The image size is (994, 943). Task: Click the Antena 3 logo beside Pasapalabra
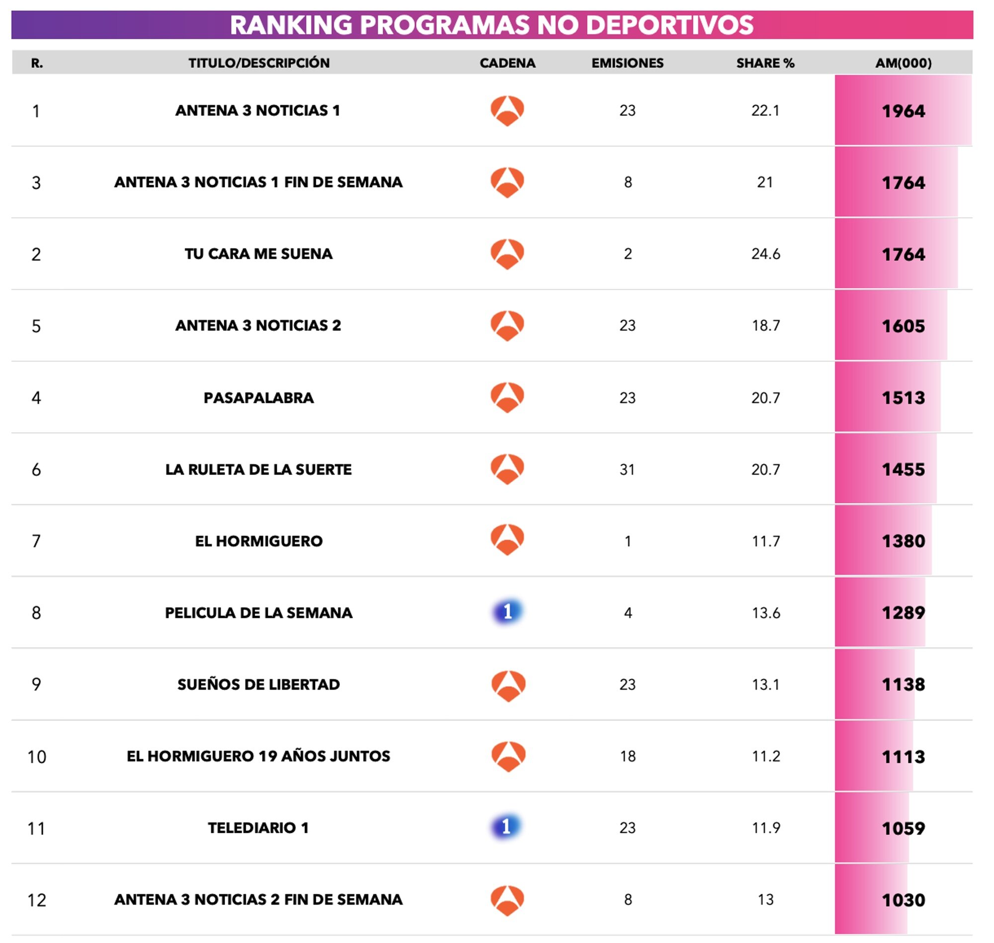(x=507, y=397)
